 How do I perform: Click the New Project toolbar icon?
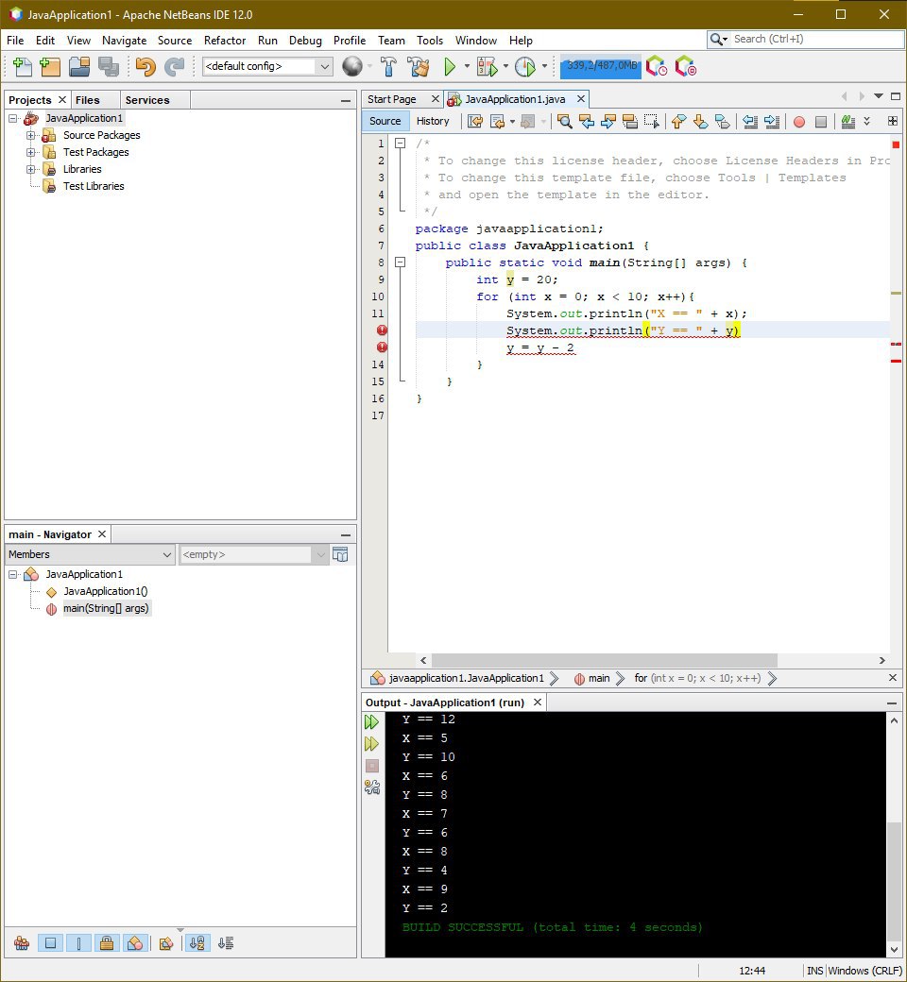(49, 66)
